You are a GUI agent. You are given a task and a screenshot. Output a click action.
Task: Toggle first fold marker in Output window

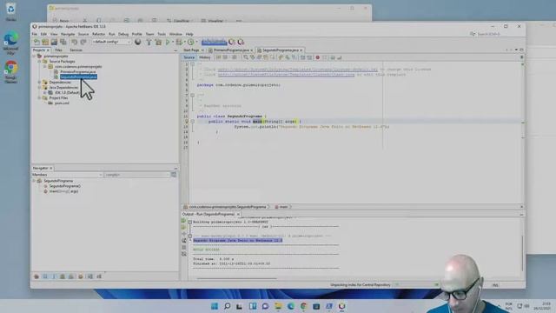click(190, 223)
